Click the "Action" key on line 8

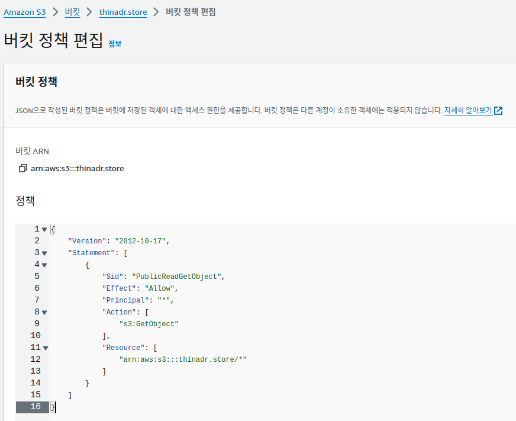pos(119,312)
